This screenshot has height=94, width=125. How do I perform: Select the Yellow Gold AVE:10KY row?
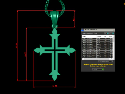pos(97,51)
